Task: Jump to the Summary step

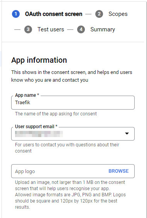Action: (103, 29)
